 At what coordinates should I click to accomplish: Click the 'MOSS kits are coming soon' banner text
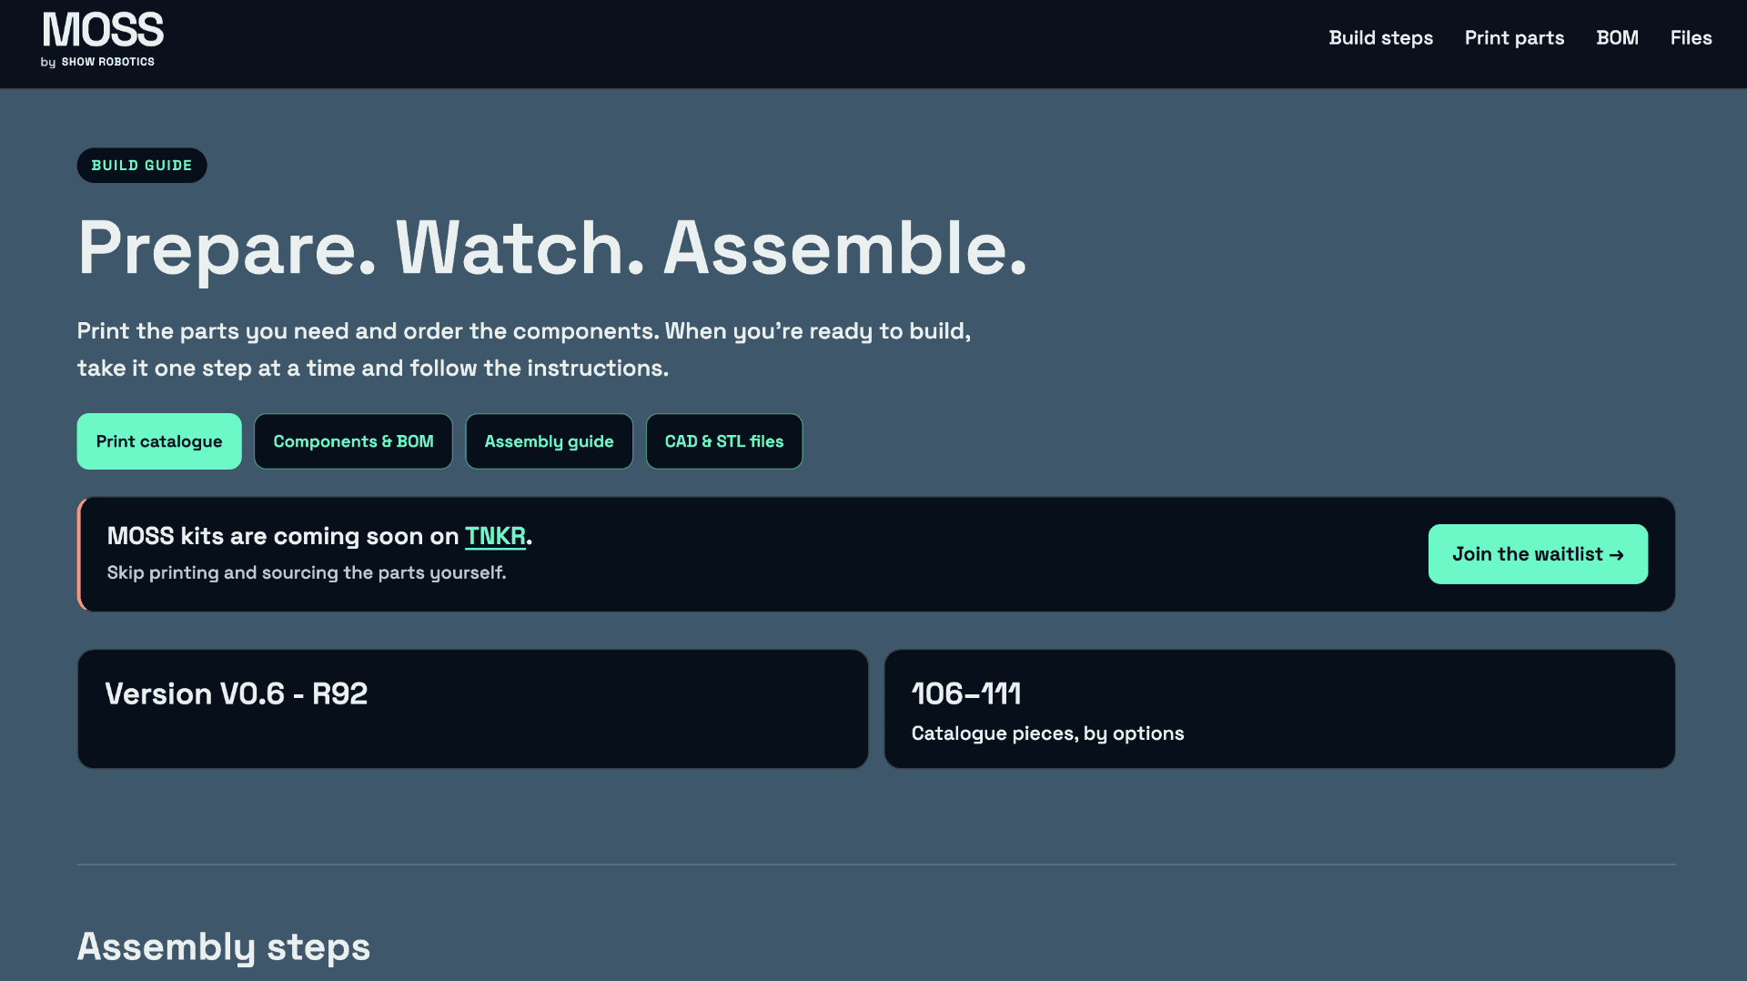click(319, 536)
